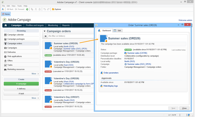Click the Web applications globe icon
Screen dimensions: 210x117
pos(5,57)
